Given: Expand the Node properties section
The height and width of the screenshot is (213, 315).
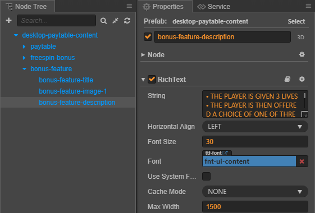Looking at the screenshot, I should click(x=143, y=55).
